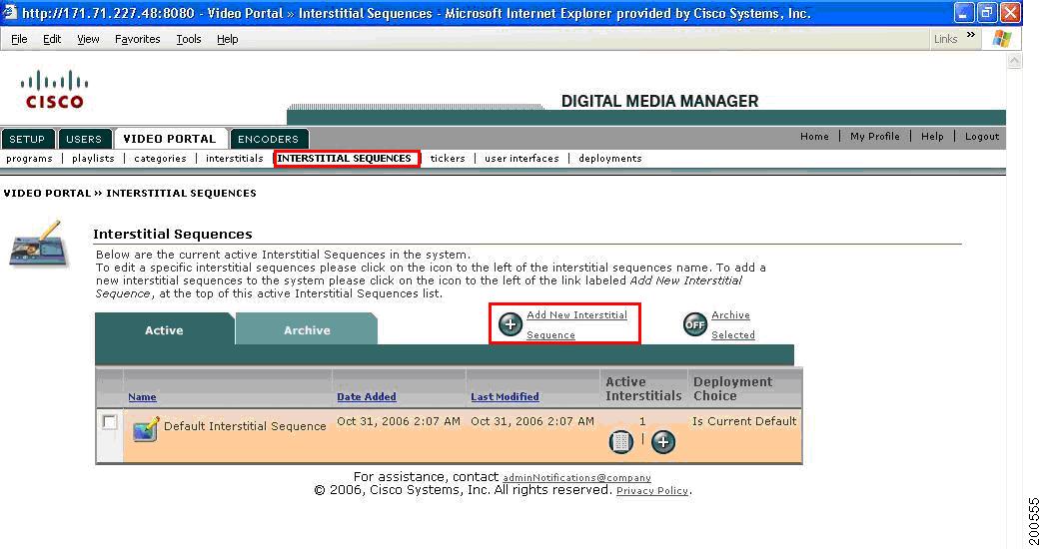Edit Default Interstitial Sequence via its pencil icon
This screenshot has height=549, width=1041.
click(146, 429)
